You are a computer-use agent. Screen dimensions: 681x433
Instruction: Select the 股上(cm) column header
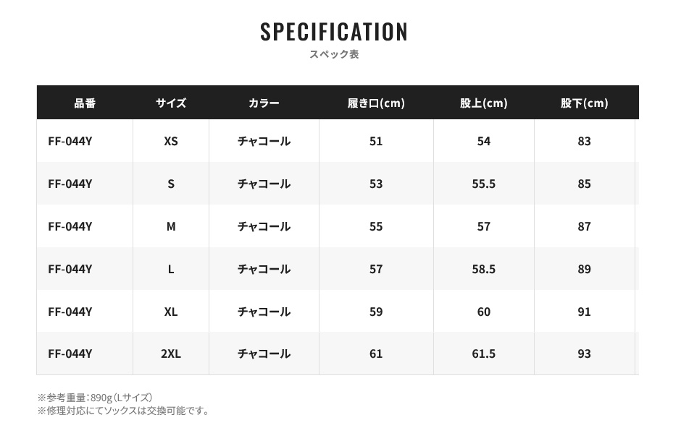click(483, 103)
